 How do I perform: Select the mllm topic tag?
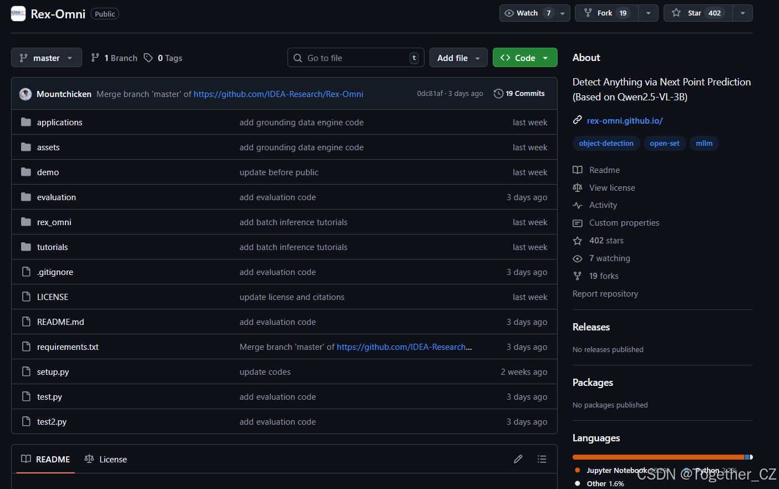click(x=704, y=144)
